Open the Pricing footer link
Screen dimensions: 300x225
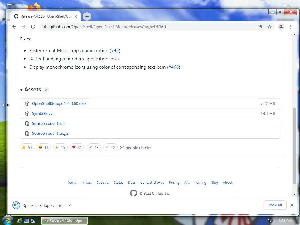coord(174,183)
